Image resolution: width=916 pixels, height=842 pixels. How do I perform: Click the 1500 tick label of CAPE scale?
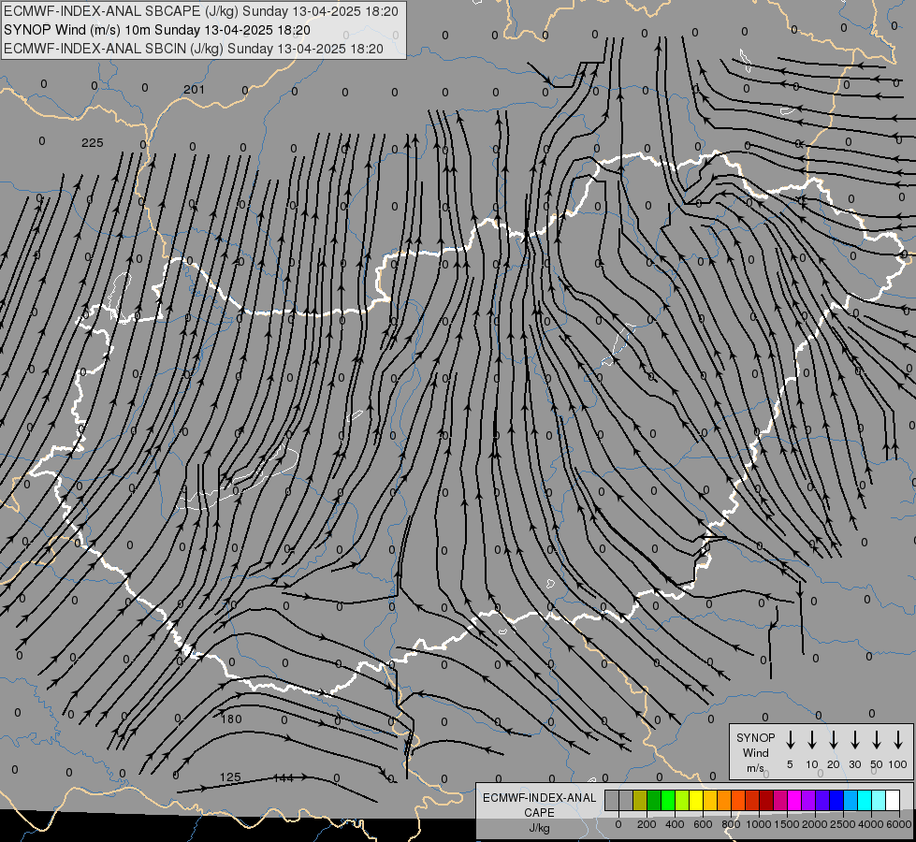(787, 824)
